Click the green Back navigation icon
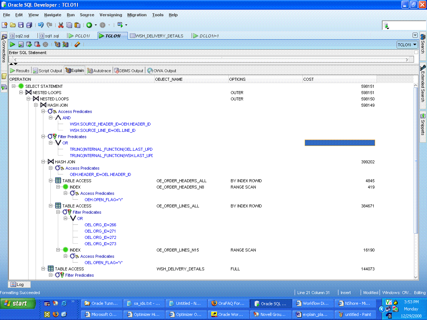 pos(89,25)
